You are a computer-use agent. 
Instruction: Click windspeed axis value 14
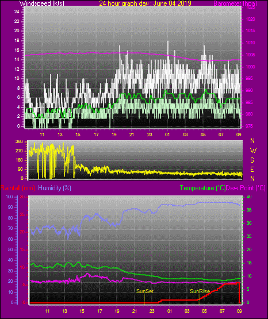[x=17, y=60]
